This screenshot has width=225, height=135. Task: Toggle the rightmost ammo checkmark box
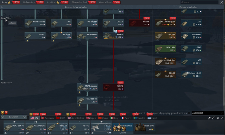(x=221, y=118)
